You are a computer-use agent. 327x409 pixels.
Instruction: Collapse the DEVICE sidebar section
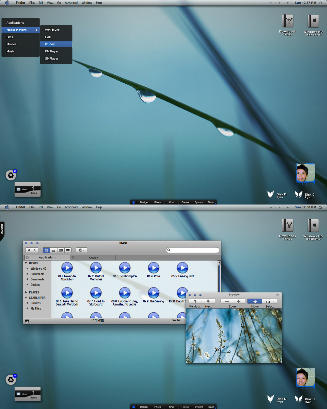click(x=26, y=263)
